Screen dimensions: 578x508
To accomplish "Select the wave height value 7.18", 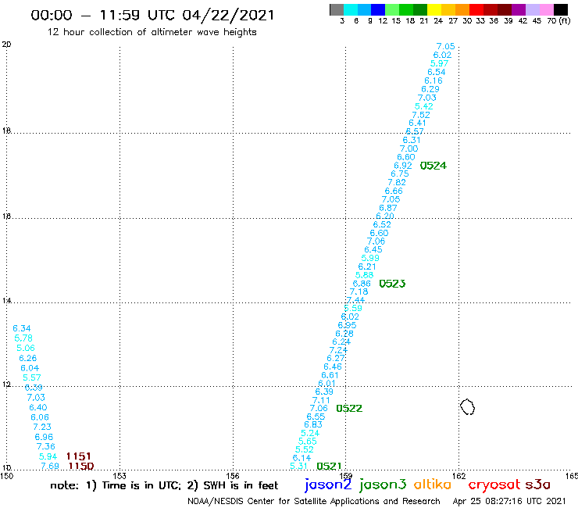I will (x=359, y=292).
